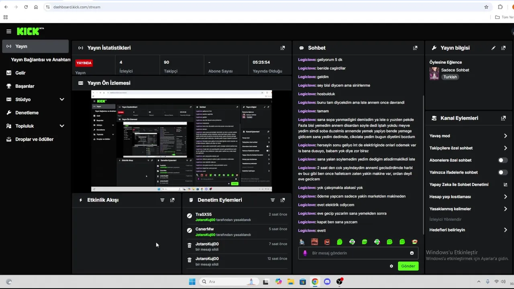The image size is (514, 289).
Task: Open external Yapay Zeka ile Sohbet Denetimi link
Action: [506, 185]
